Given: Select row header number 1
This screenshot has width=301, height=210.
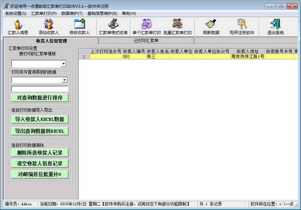Looking at the screenshot, I should pyautogui.click(x=84, y=57).
